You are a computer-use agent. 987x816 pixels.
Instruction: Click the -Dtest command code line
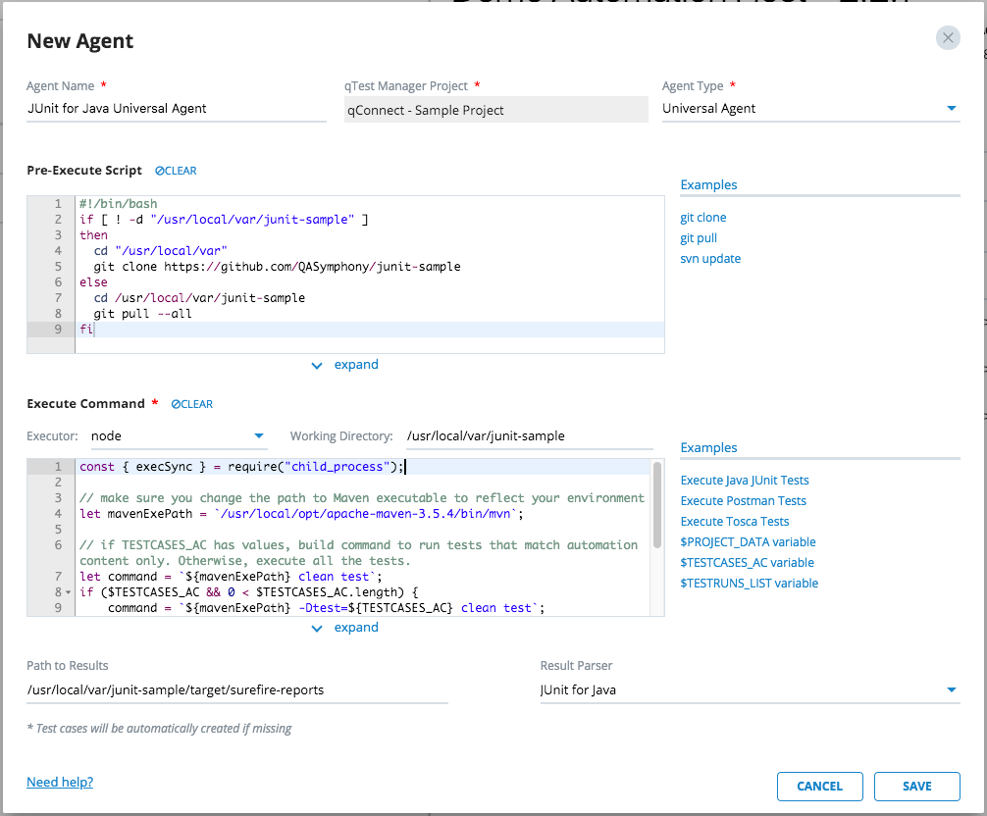[x=326, y=608]
